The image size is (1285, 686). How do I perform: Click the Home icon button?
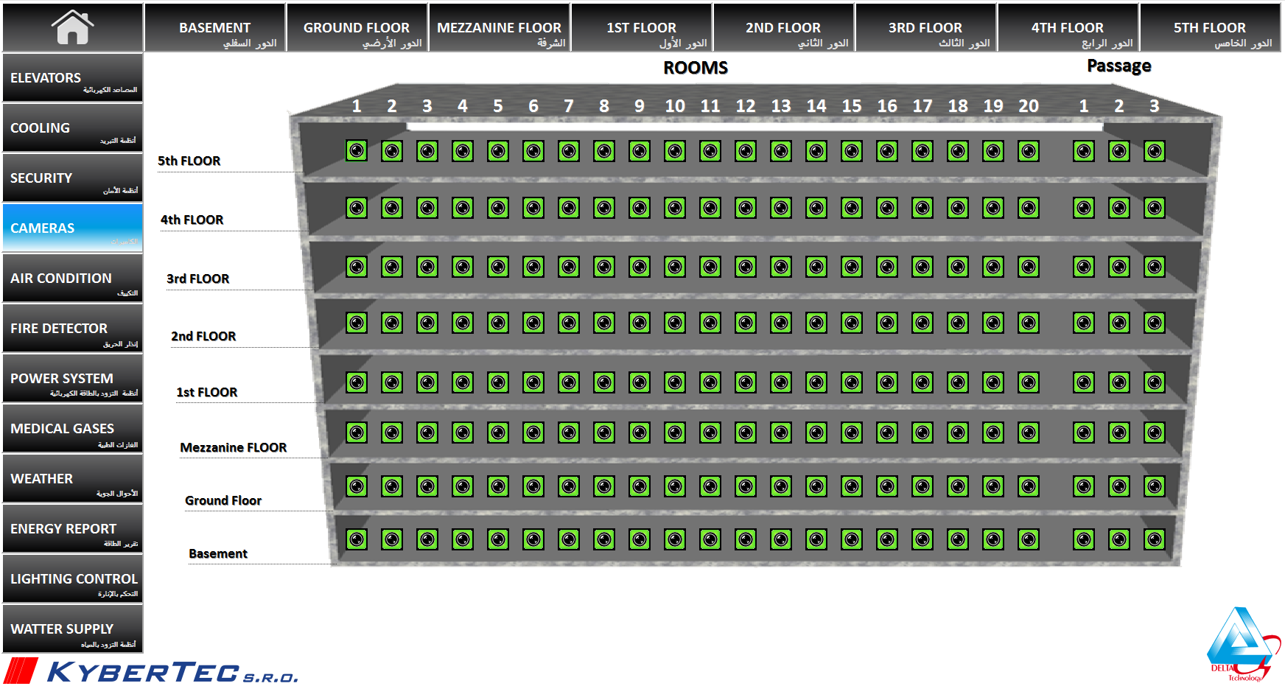[72, 27]
